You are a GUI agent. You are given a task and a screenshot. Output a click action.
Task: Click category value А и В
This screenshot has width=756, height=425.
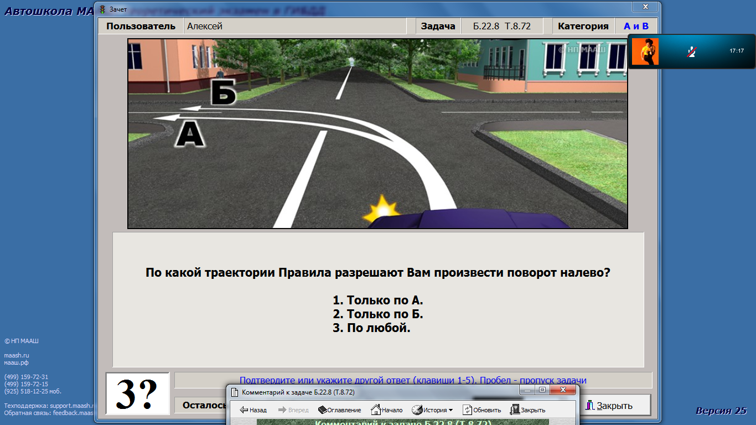coord(636,26)
